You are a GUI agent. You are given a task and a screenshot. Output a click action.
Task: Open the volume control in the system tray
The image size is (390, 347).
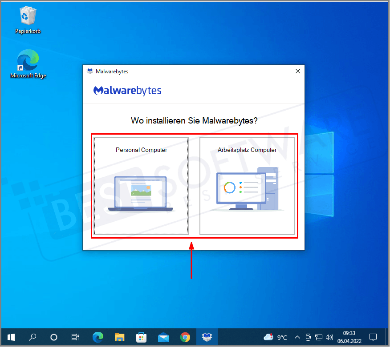pyautogui.click(x=329, y=337)
